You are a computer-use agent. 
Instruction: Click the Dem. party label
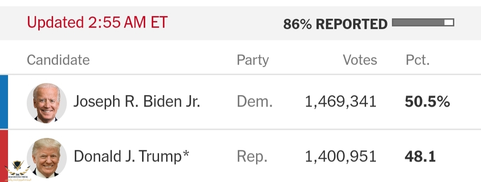(x=255, y=102)
